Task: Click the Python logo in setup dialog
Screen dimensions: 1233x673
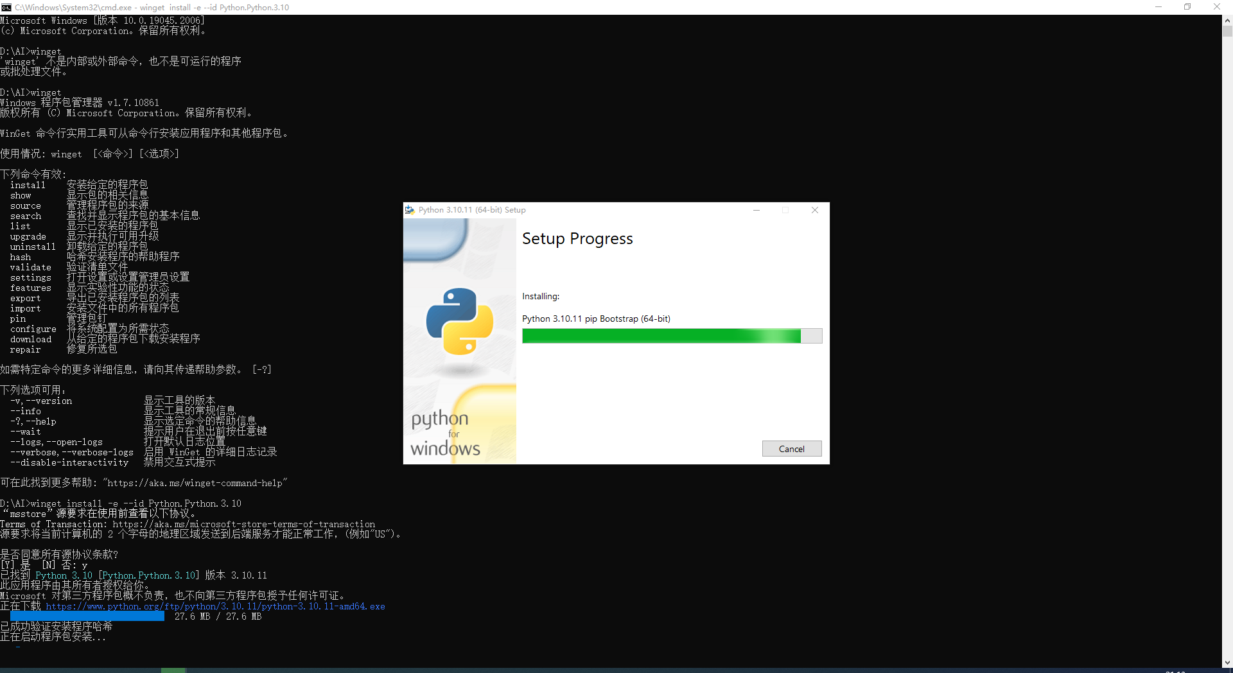Action: click(x=459, y=321)
